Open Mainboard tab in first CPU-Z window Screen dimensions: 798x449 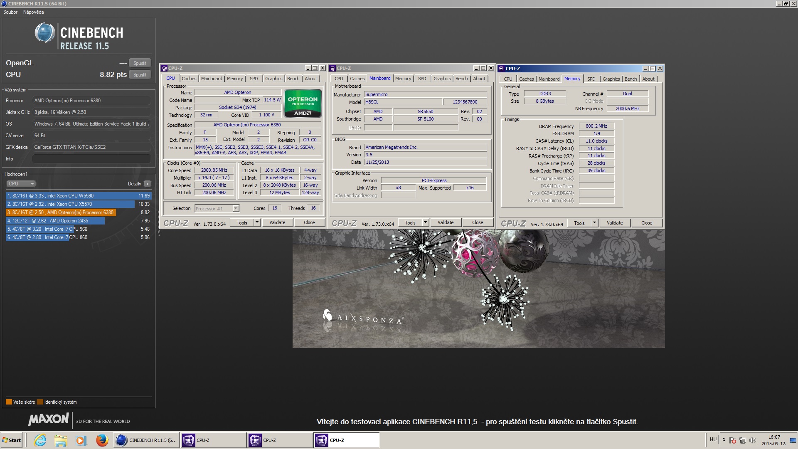(212, 79)
